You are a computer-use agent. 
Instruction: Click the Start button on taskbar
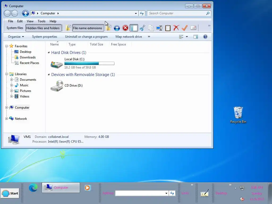[x=10, y=193]
